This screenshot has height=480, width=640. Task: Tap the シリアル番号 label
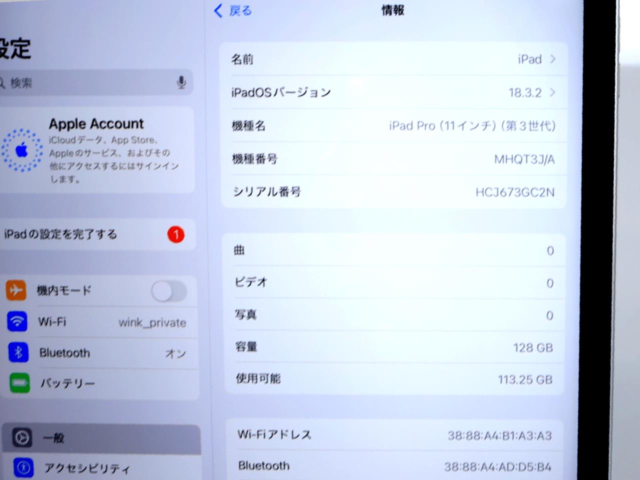pos(267,191)
